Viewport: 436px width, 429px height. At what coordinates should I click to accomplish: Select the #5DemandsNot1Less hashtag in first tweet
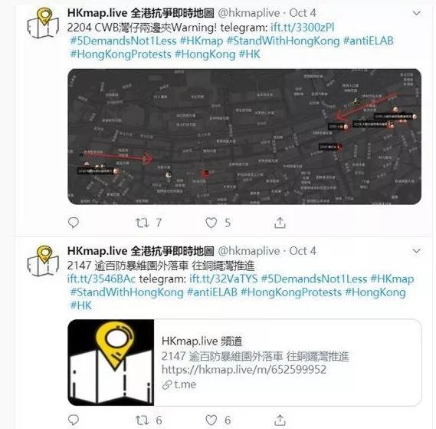point(123,41)
